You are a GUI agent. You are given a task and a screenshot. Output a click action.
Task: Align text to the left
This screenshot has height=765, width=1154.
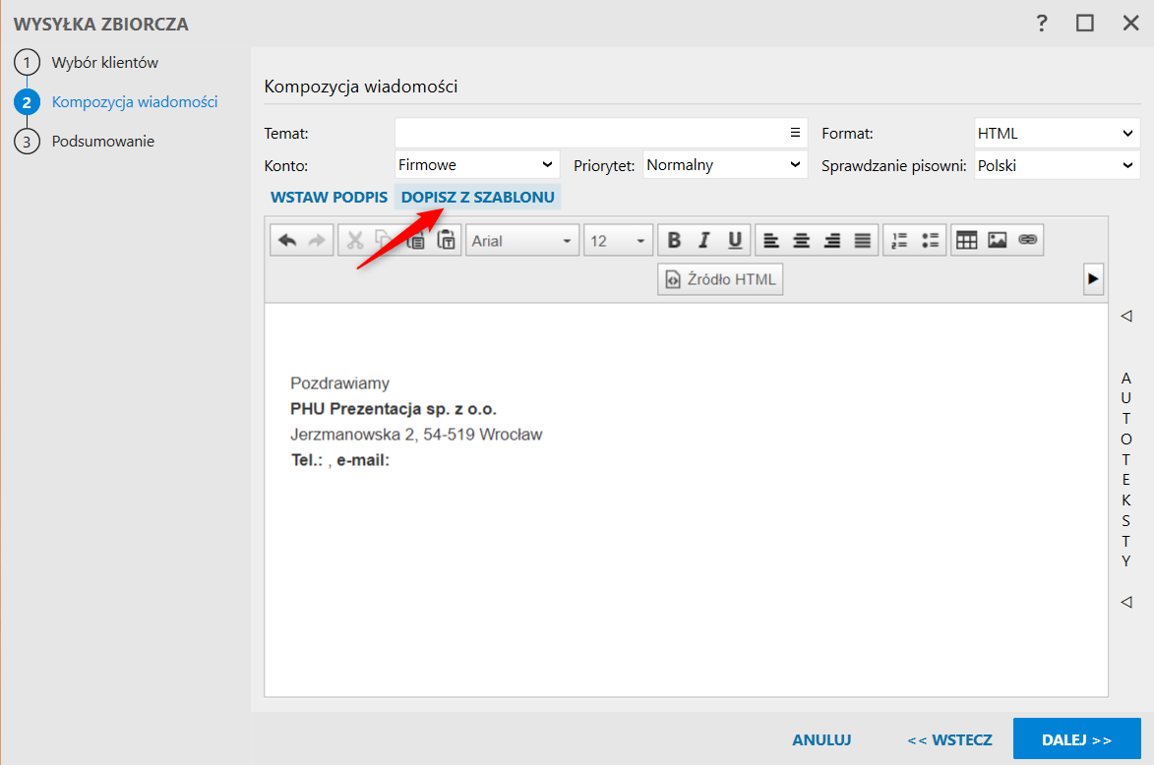tap(771, 240)
